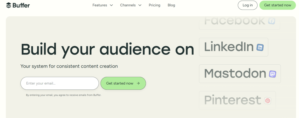Screen dimensions: 299x118
Task: Select the Mastodon channel word
Action: (235, 73)
